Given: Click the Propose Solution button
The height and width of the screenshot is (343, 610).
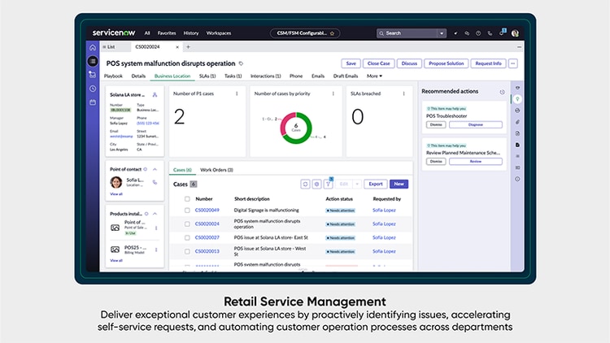Looking at the screenshot, I should tap(447, 63).
